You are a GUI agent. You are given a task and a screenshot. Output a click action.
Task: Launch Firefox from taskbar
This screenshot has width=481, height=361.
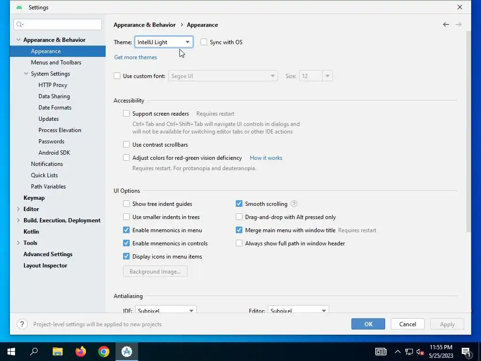tap(81, 352)
